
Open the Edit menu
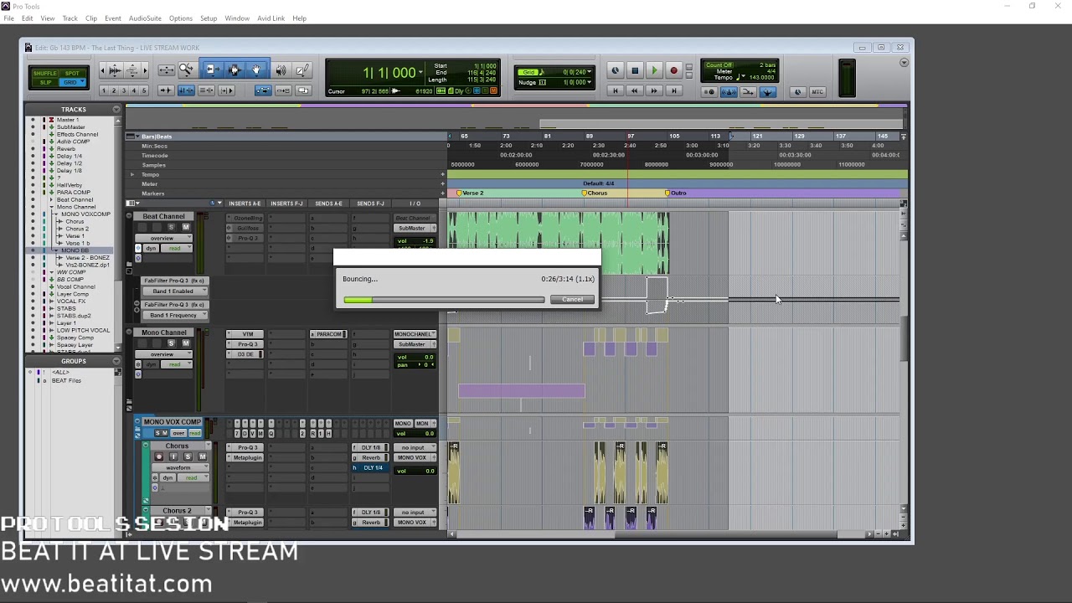tap(28, 18)
